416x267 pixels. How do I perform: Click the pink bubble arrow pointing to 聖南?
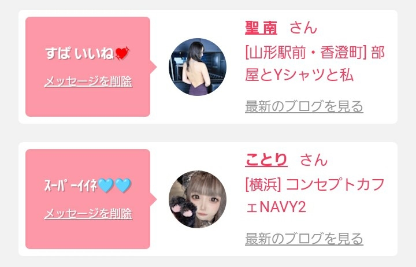coord(153,67)
